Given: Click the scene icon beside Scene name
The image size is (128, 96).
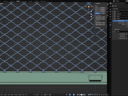Looking at the screenshot, I should tap(114, 1).
